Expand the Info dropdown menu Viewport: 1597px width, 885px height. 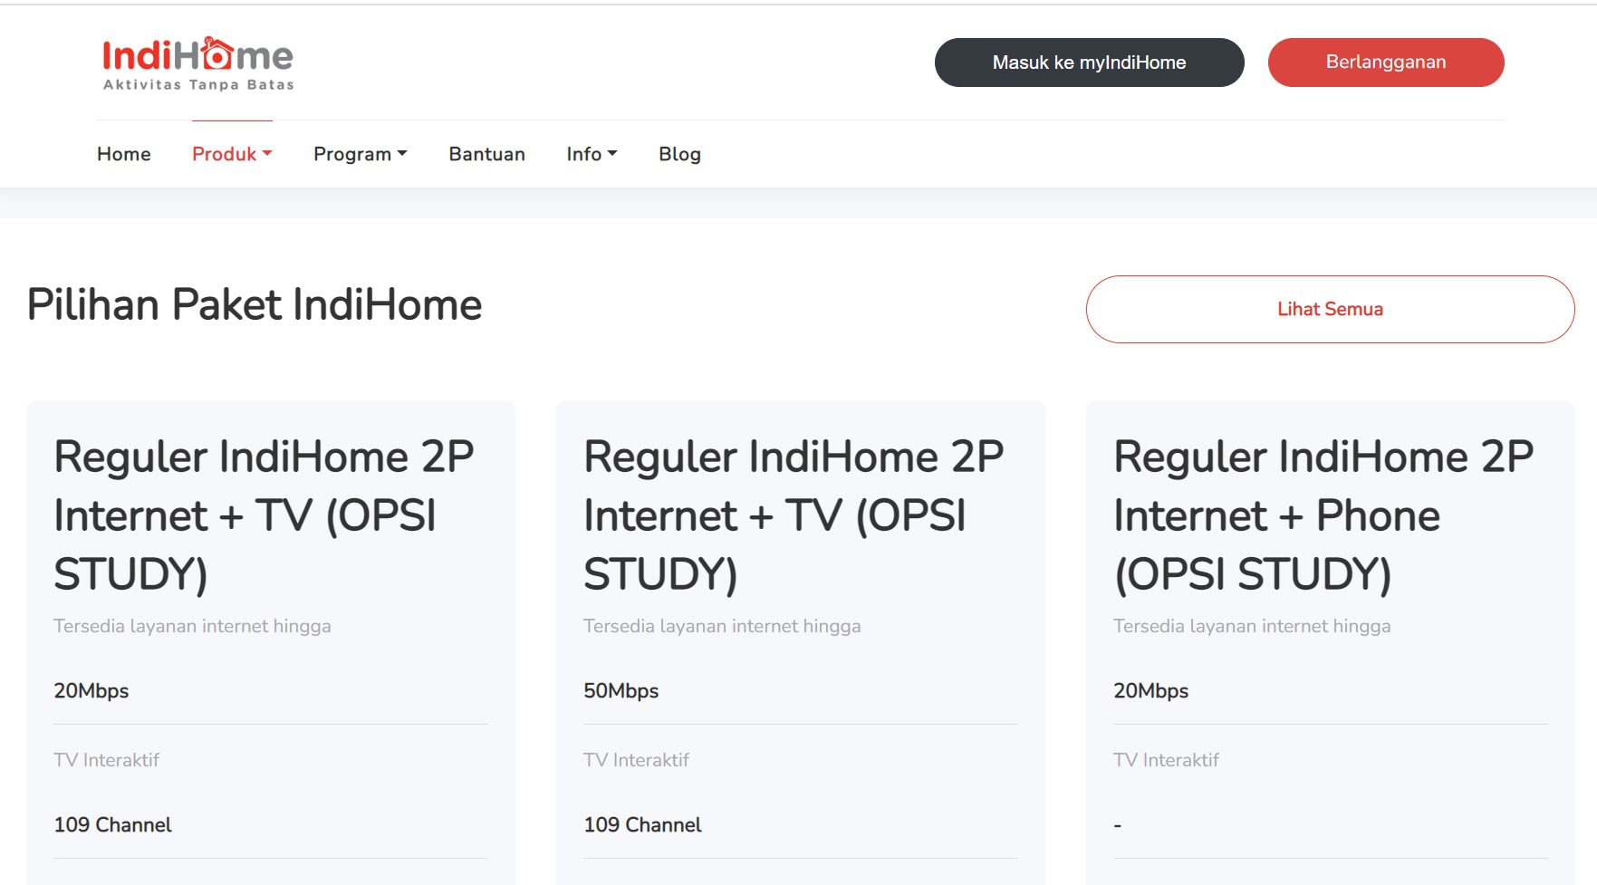coord(592,154)
